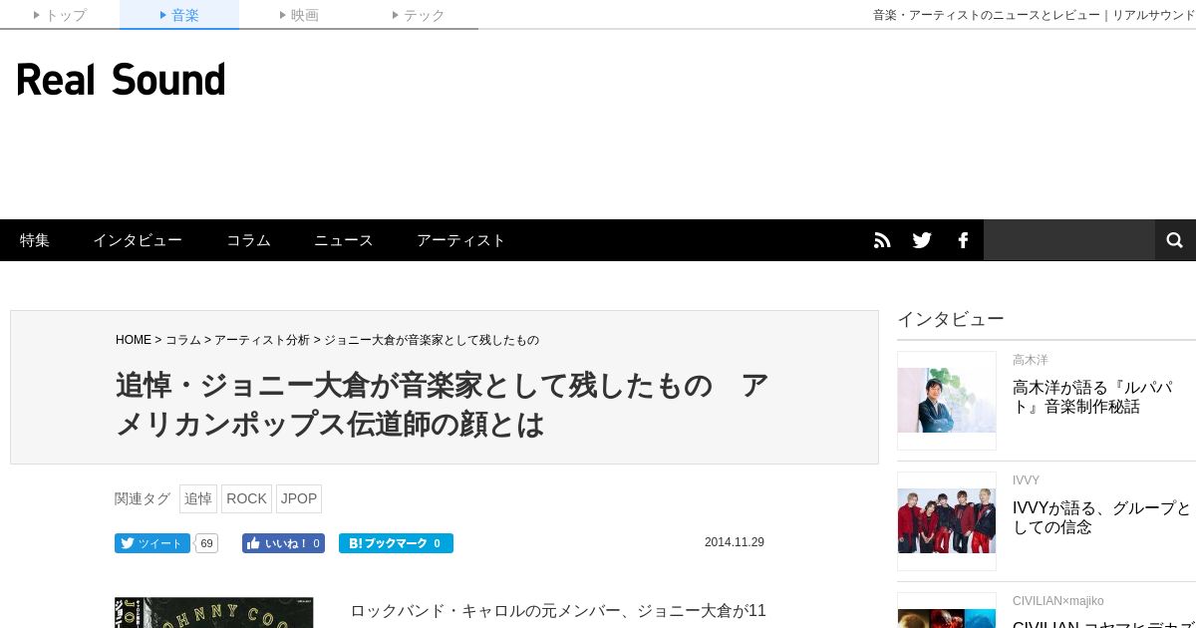Select the 追悼 tag
Viewport: 1196px width, 628px height.
pos(198,498)
